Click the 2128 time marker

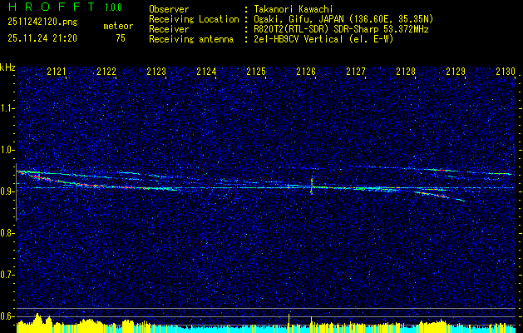(x=406, y=71)
